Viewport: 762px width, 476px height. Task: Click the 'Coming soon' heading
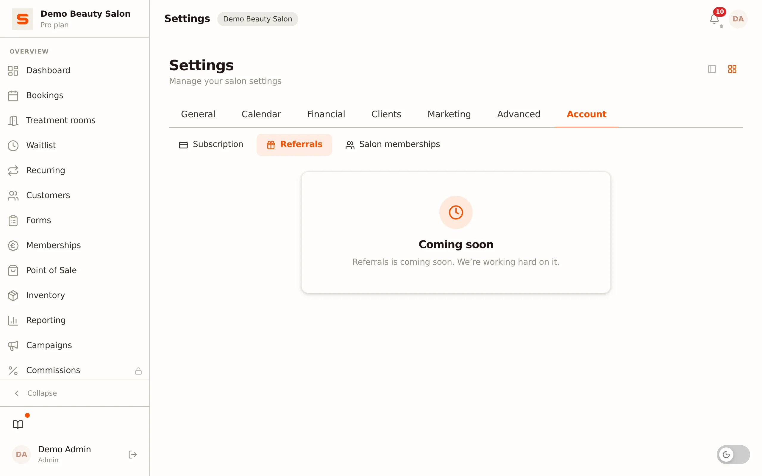pos(456,245)
